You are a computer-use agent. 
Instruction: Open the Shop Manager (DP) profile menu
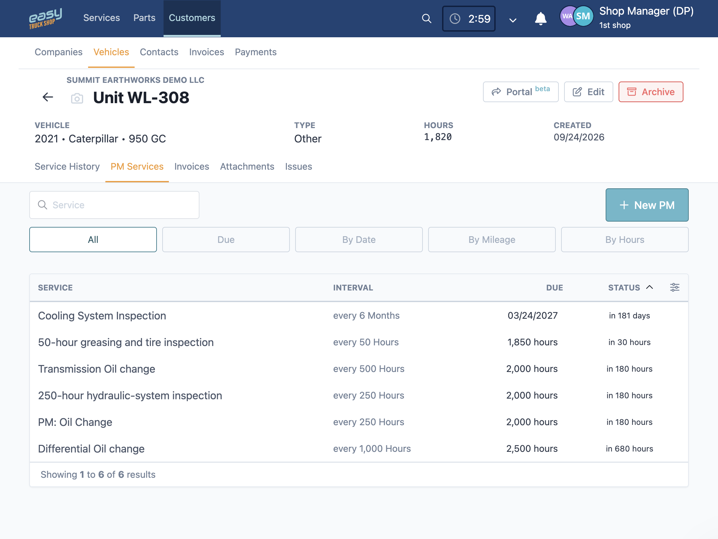(646, 17)
